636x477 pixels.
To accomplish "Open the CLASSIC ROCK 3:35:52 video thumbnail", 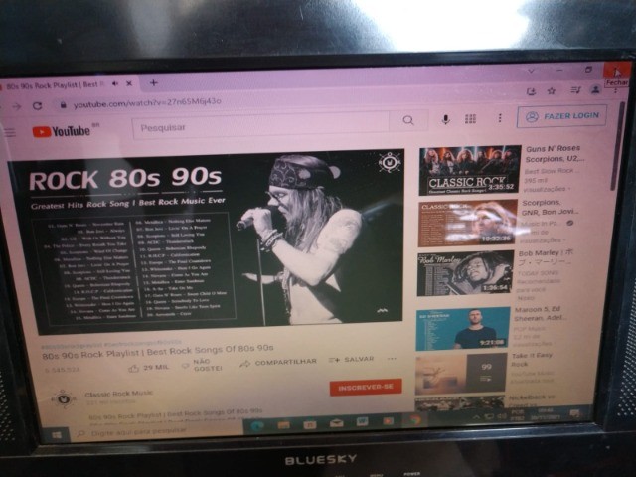I will (x=470, y=170).
